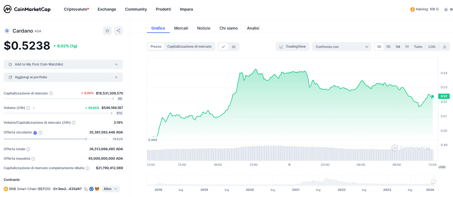This screenshot has width=453, height=197.
Task: Click the timeline range slider handle
Action: [x=433, y=180]
